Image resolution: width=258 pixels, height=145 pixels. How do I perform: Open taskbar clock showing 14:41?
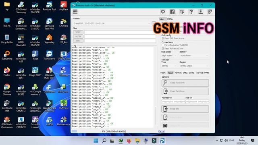242,141
